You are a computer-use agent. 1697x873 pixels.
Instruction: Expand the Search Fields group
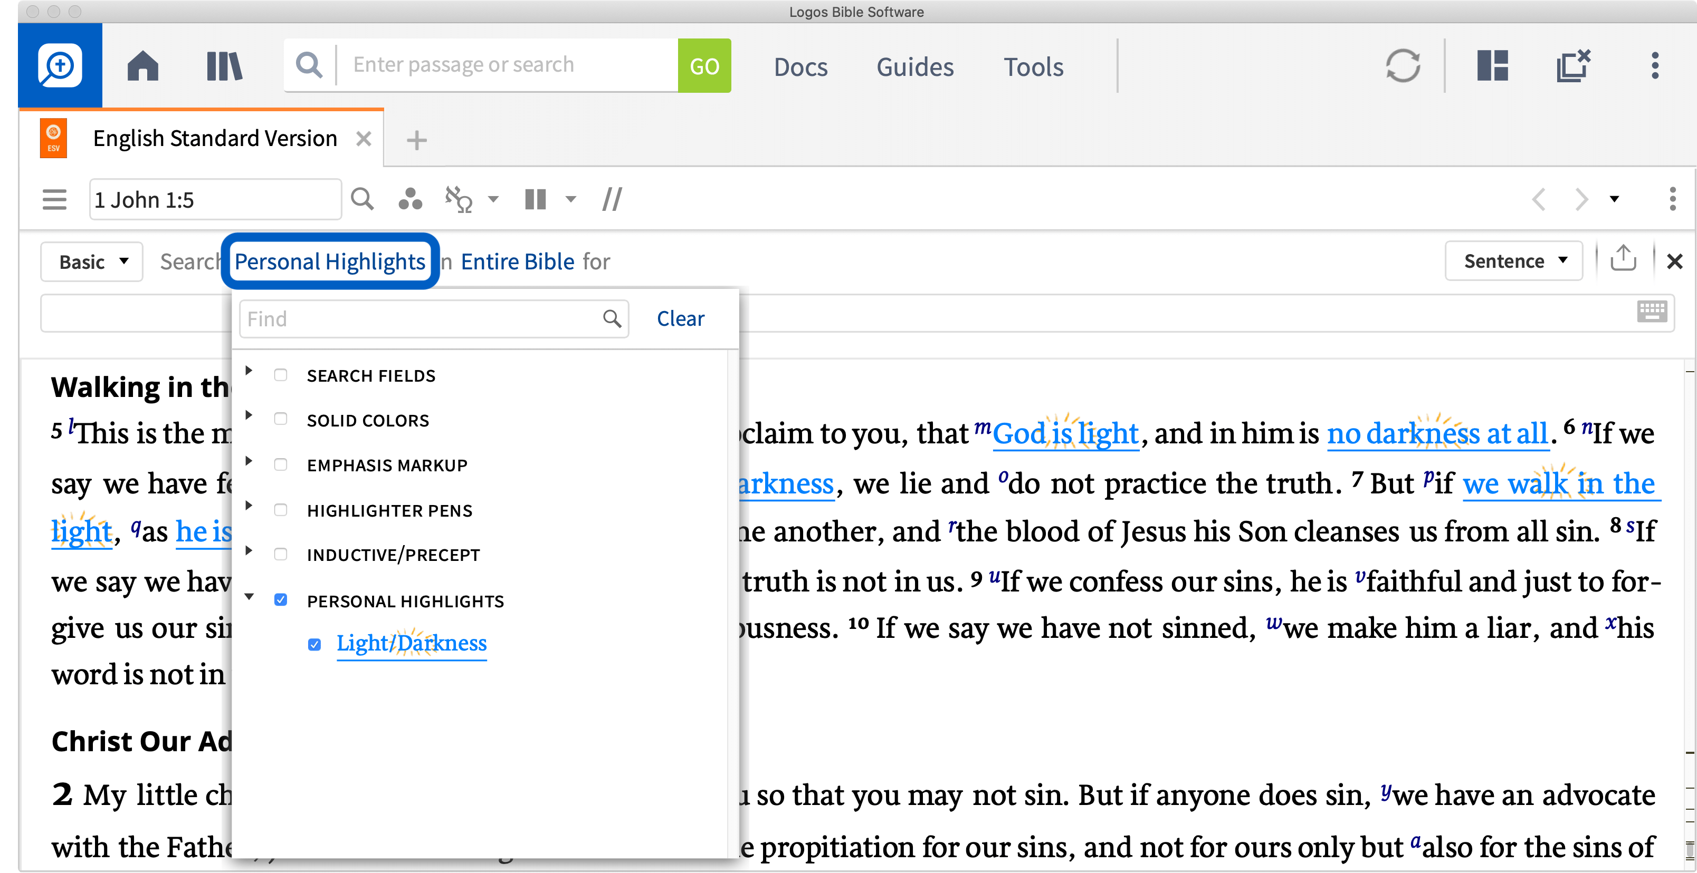coord(249,371)
